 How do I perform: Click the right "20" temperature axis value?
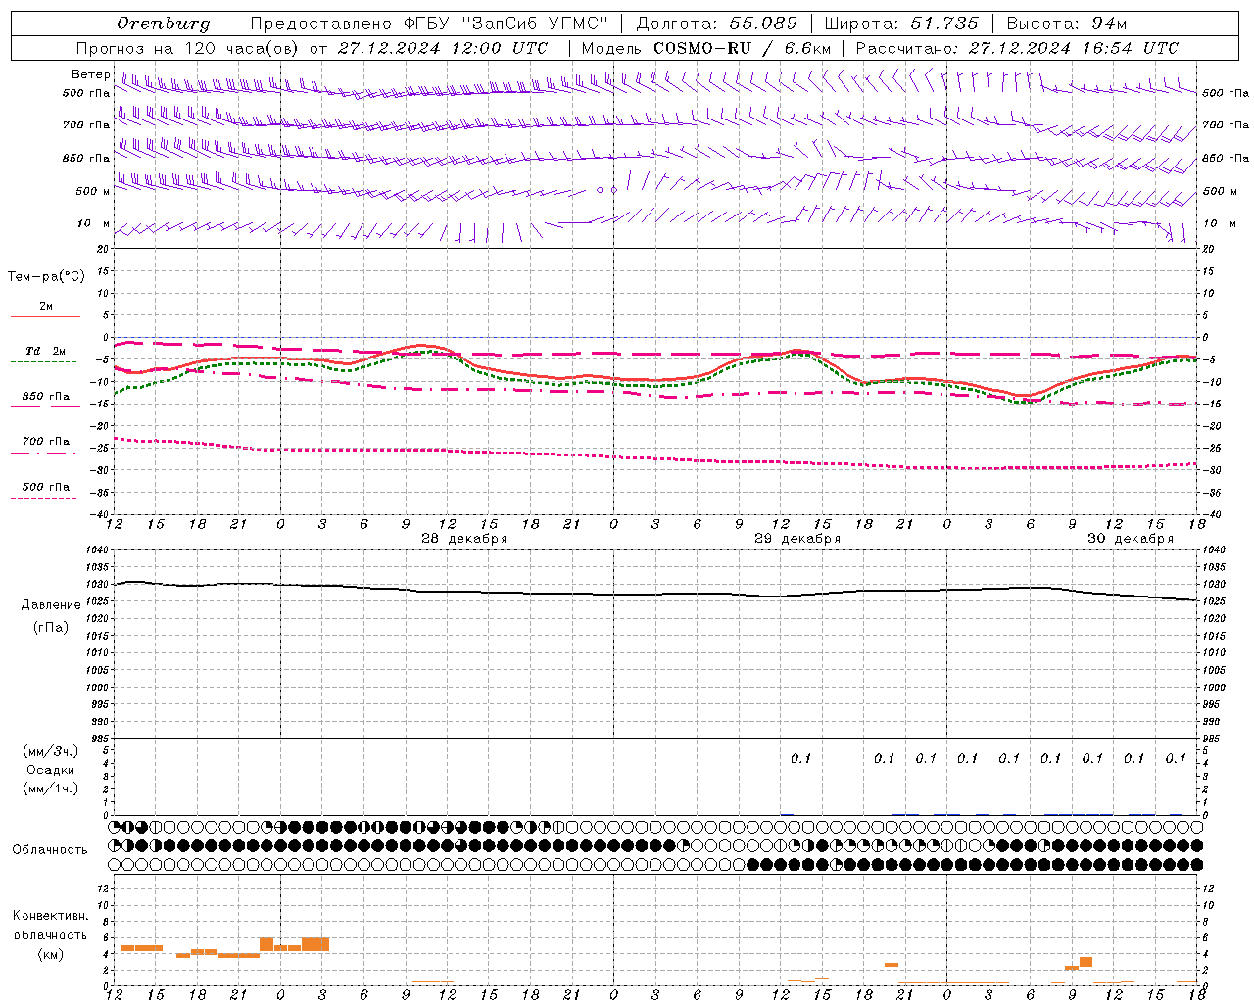(x=1209, y=250)
